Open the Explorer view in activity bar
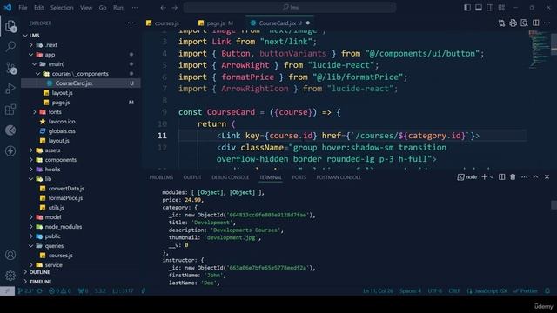 (x=10, y=26)
